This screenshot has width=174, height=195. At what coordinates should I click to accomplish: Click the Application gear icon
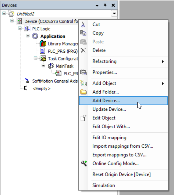click(35, 36)
